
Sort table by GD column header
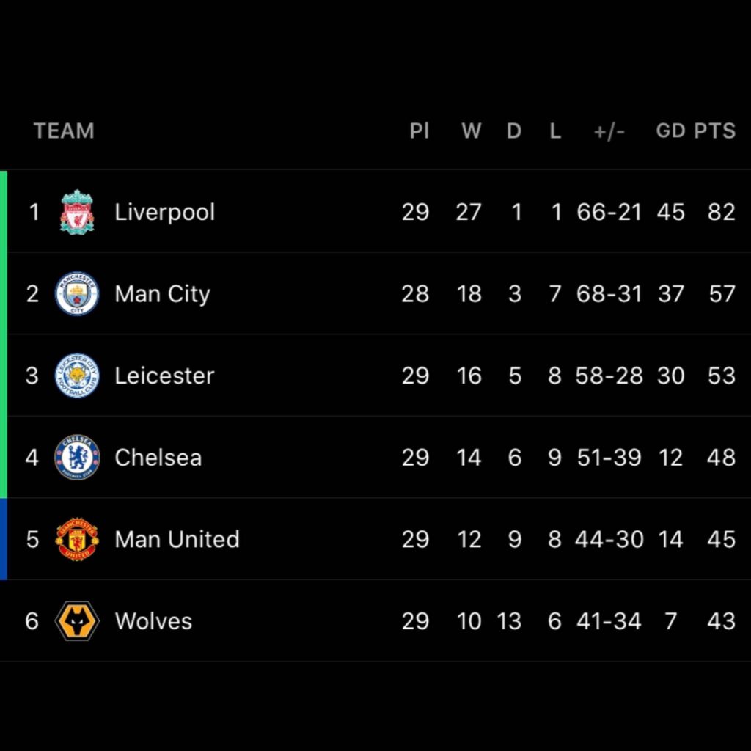(670, 131)
